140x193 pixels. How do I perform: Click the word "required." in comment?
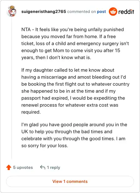31,112
